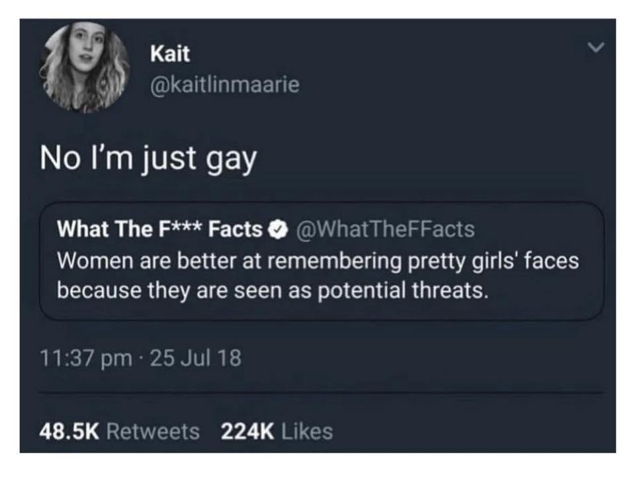
Task: Click the quoted tweet's rounded border
Action: 321,203
